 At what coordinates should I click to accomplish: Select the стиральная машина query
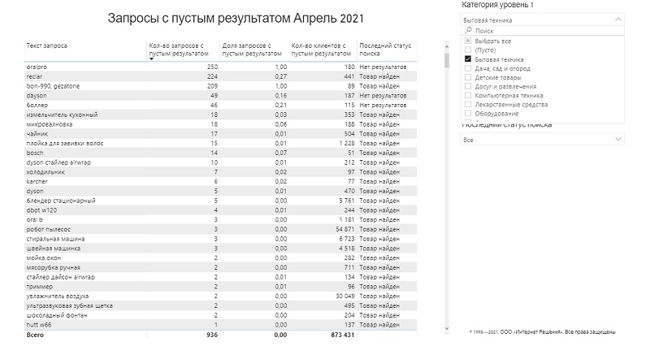coord(55,238)
